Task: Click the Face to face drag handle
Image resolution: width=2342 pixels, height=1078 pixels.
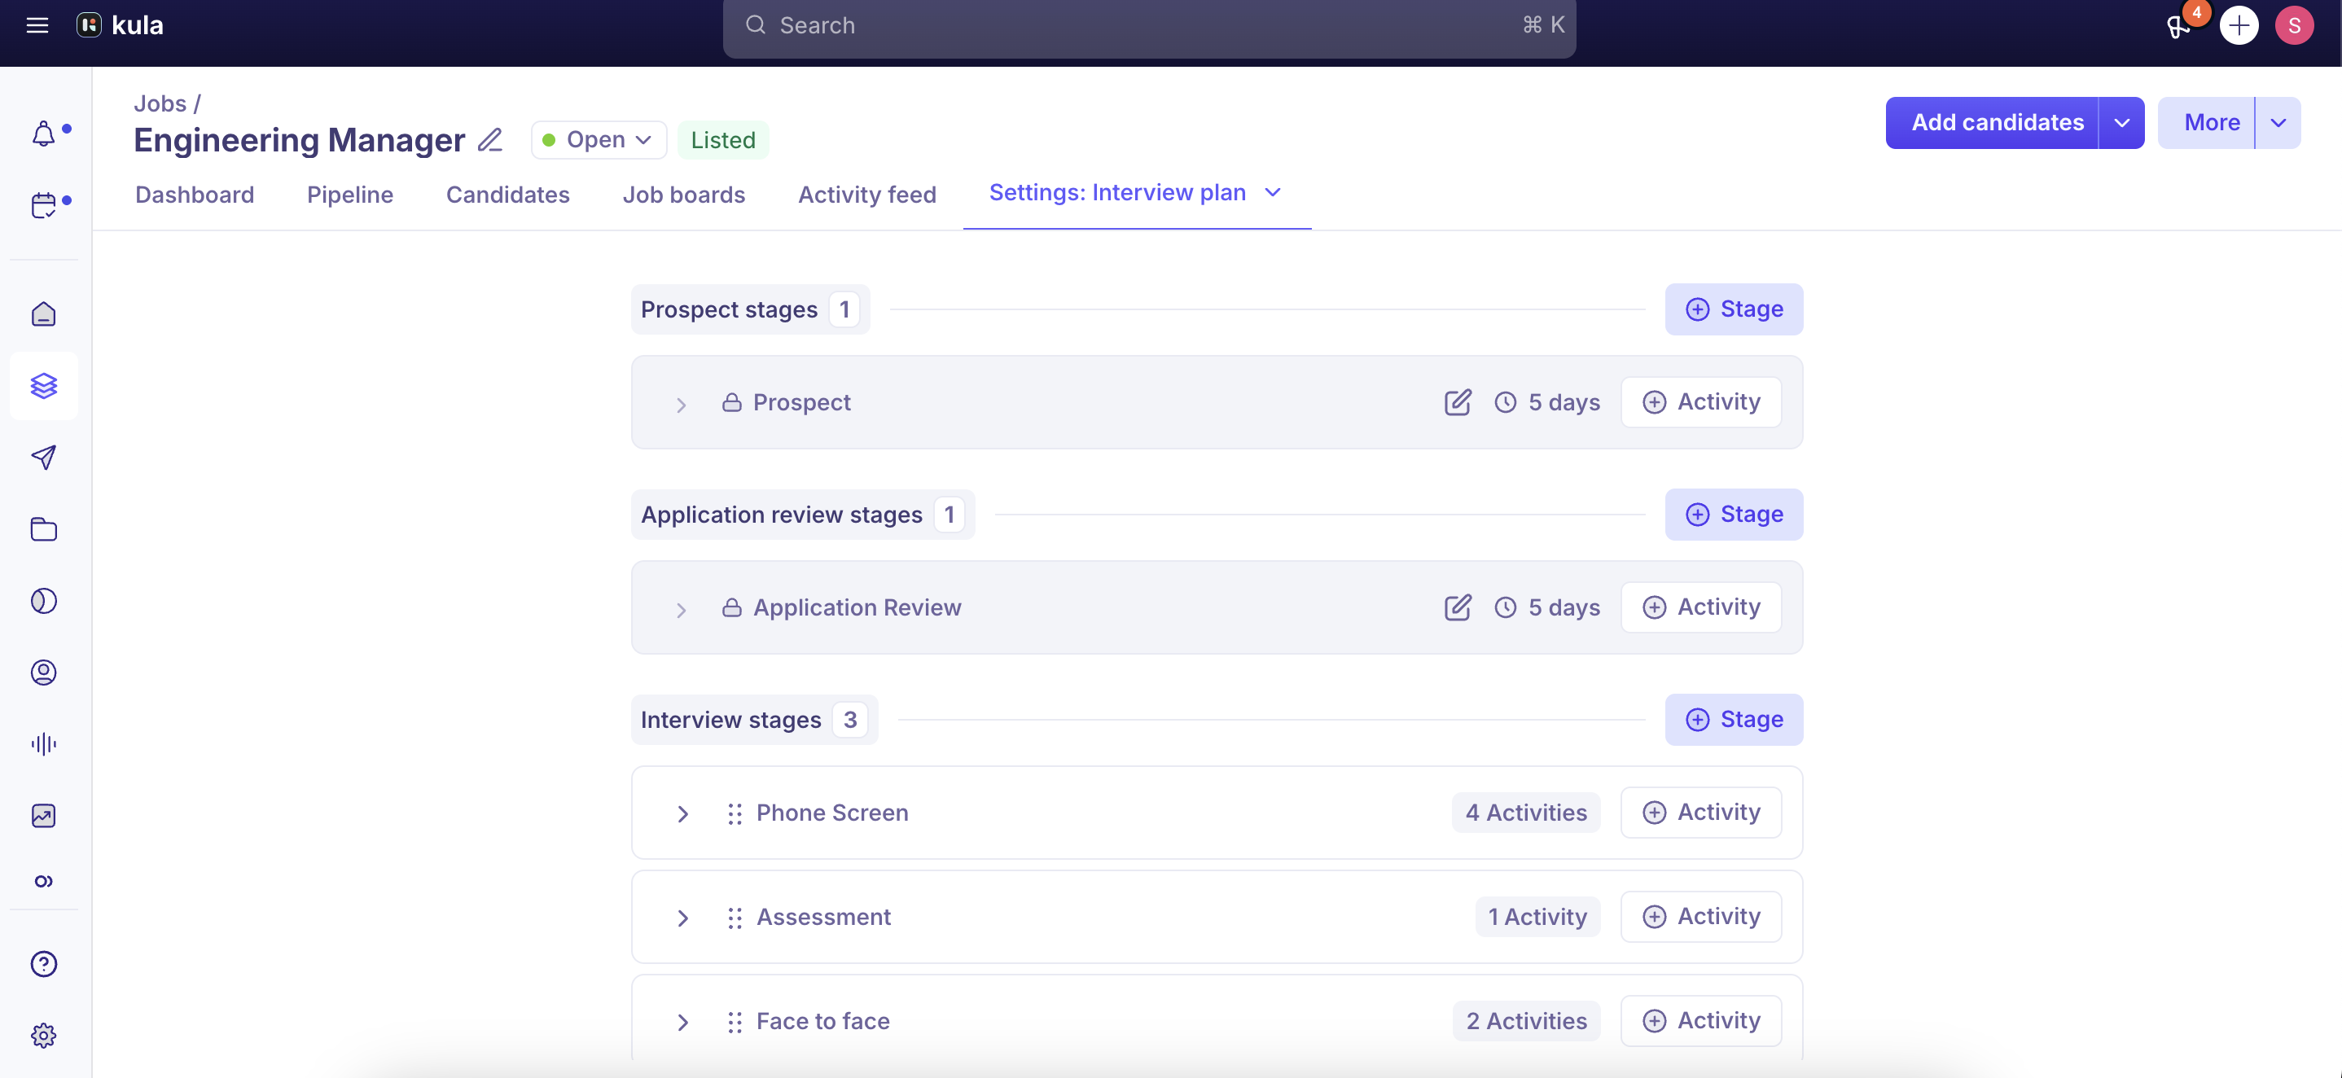Action: tap(735, 1023)
